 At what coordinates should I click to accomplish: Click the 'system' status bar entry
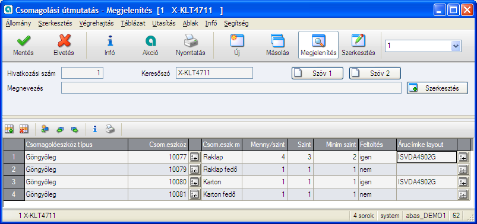pos(390,216)
